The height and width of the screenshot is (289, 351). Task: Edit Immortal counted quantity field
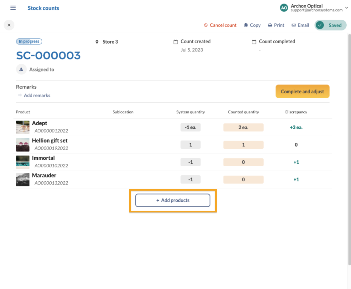[x=243, y=162]
